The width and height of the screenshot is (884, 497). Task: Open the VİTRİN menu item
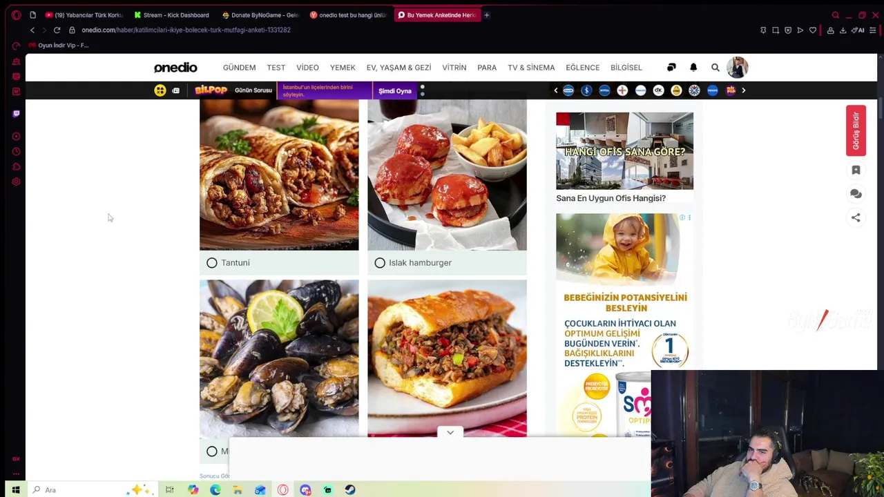(454, 68)
